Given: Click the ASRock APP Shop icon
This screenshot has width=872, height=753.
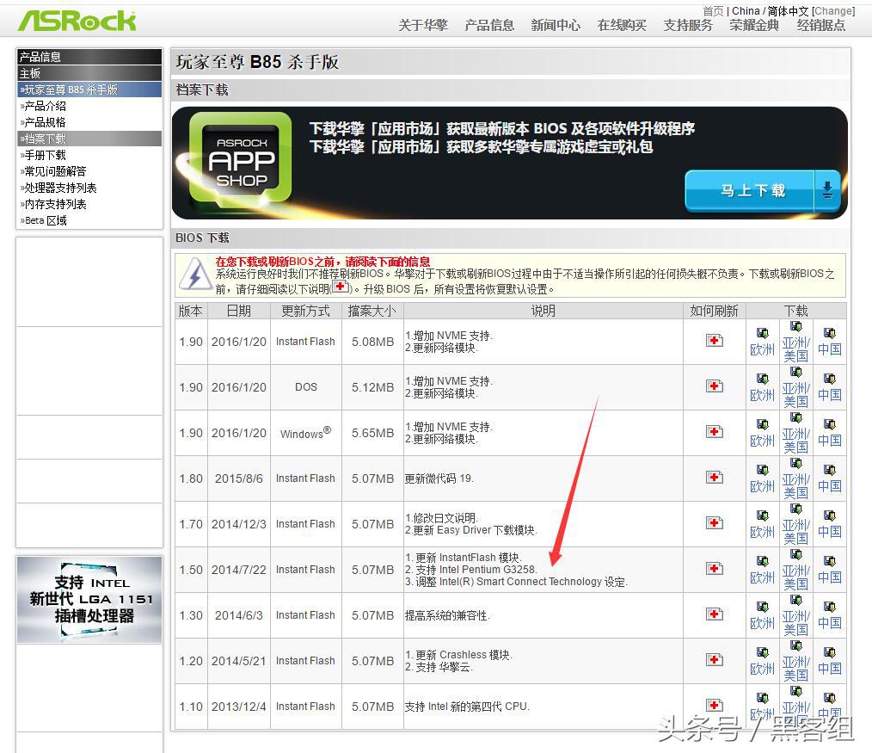Looking at the screenshot, I should (x=241, y=163).
